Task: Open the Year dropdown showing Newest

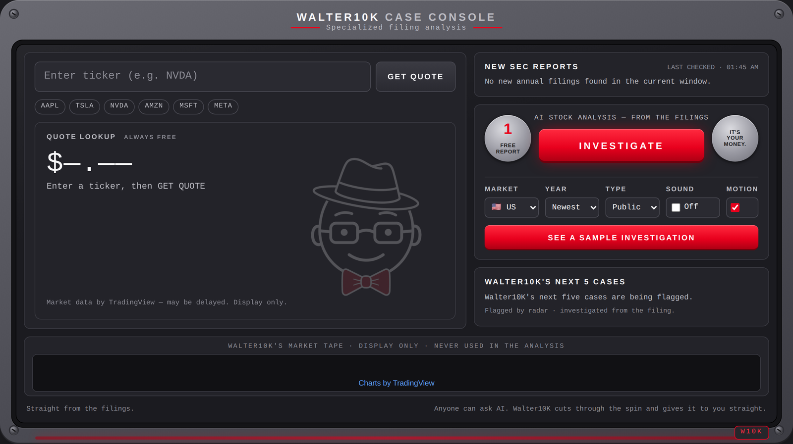Action: (x=572, y=207)
